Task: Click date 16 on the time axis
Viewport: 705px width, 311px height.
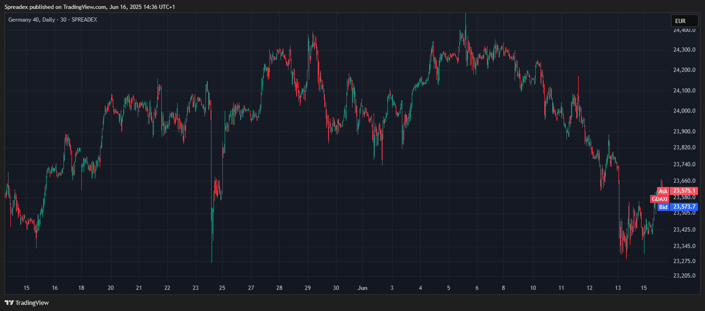Action: point(55,288)
